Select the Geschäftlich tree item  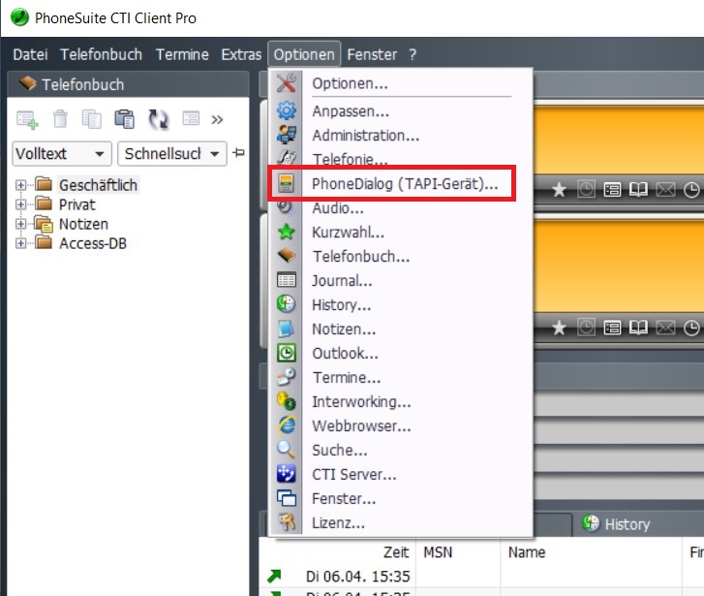point(98,185)
